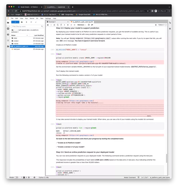Viewport: 178px width, 187px height.
Task: Click the ml.googleapis.com link in models create output
Action: click(81, 62)
